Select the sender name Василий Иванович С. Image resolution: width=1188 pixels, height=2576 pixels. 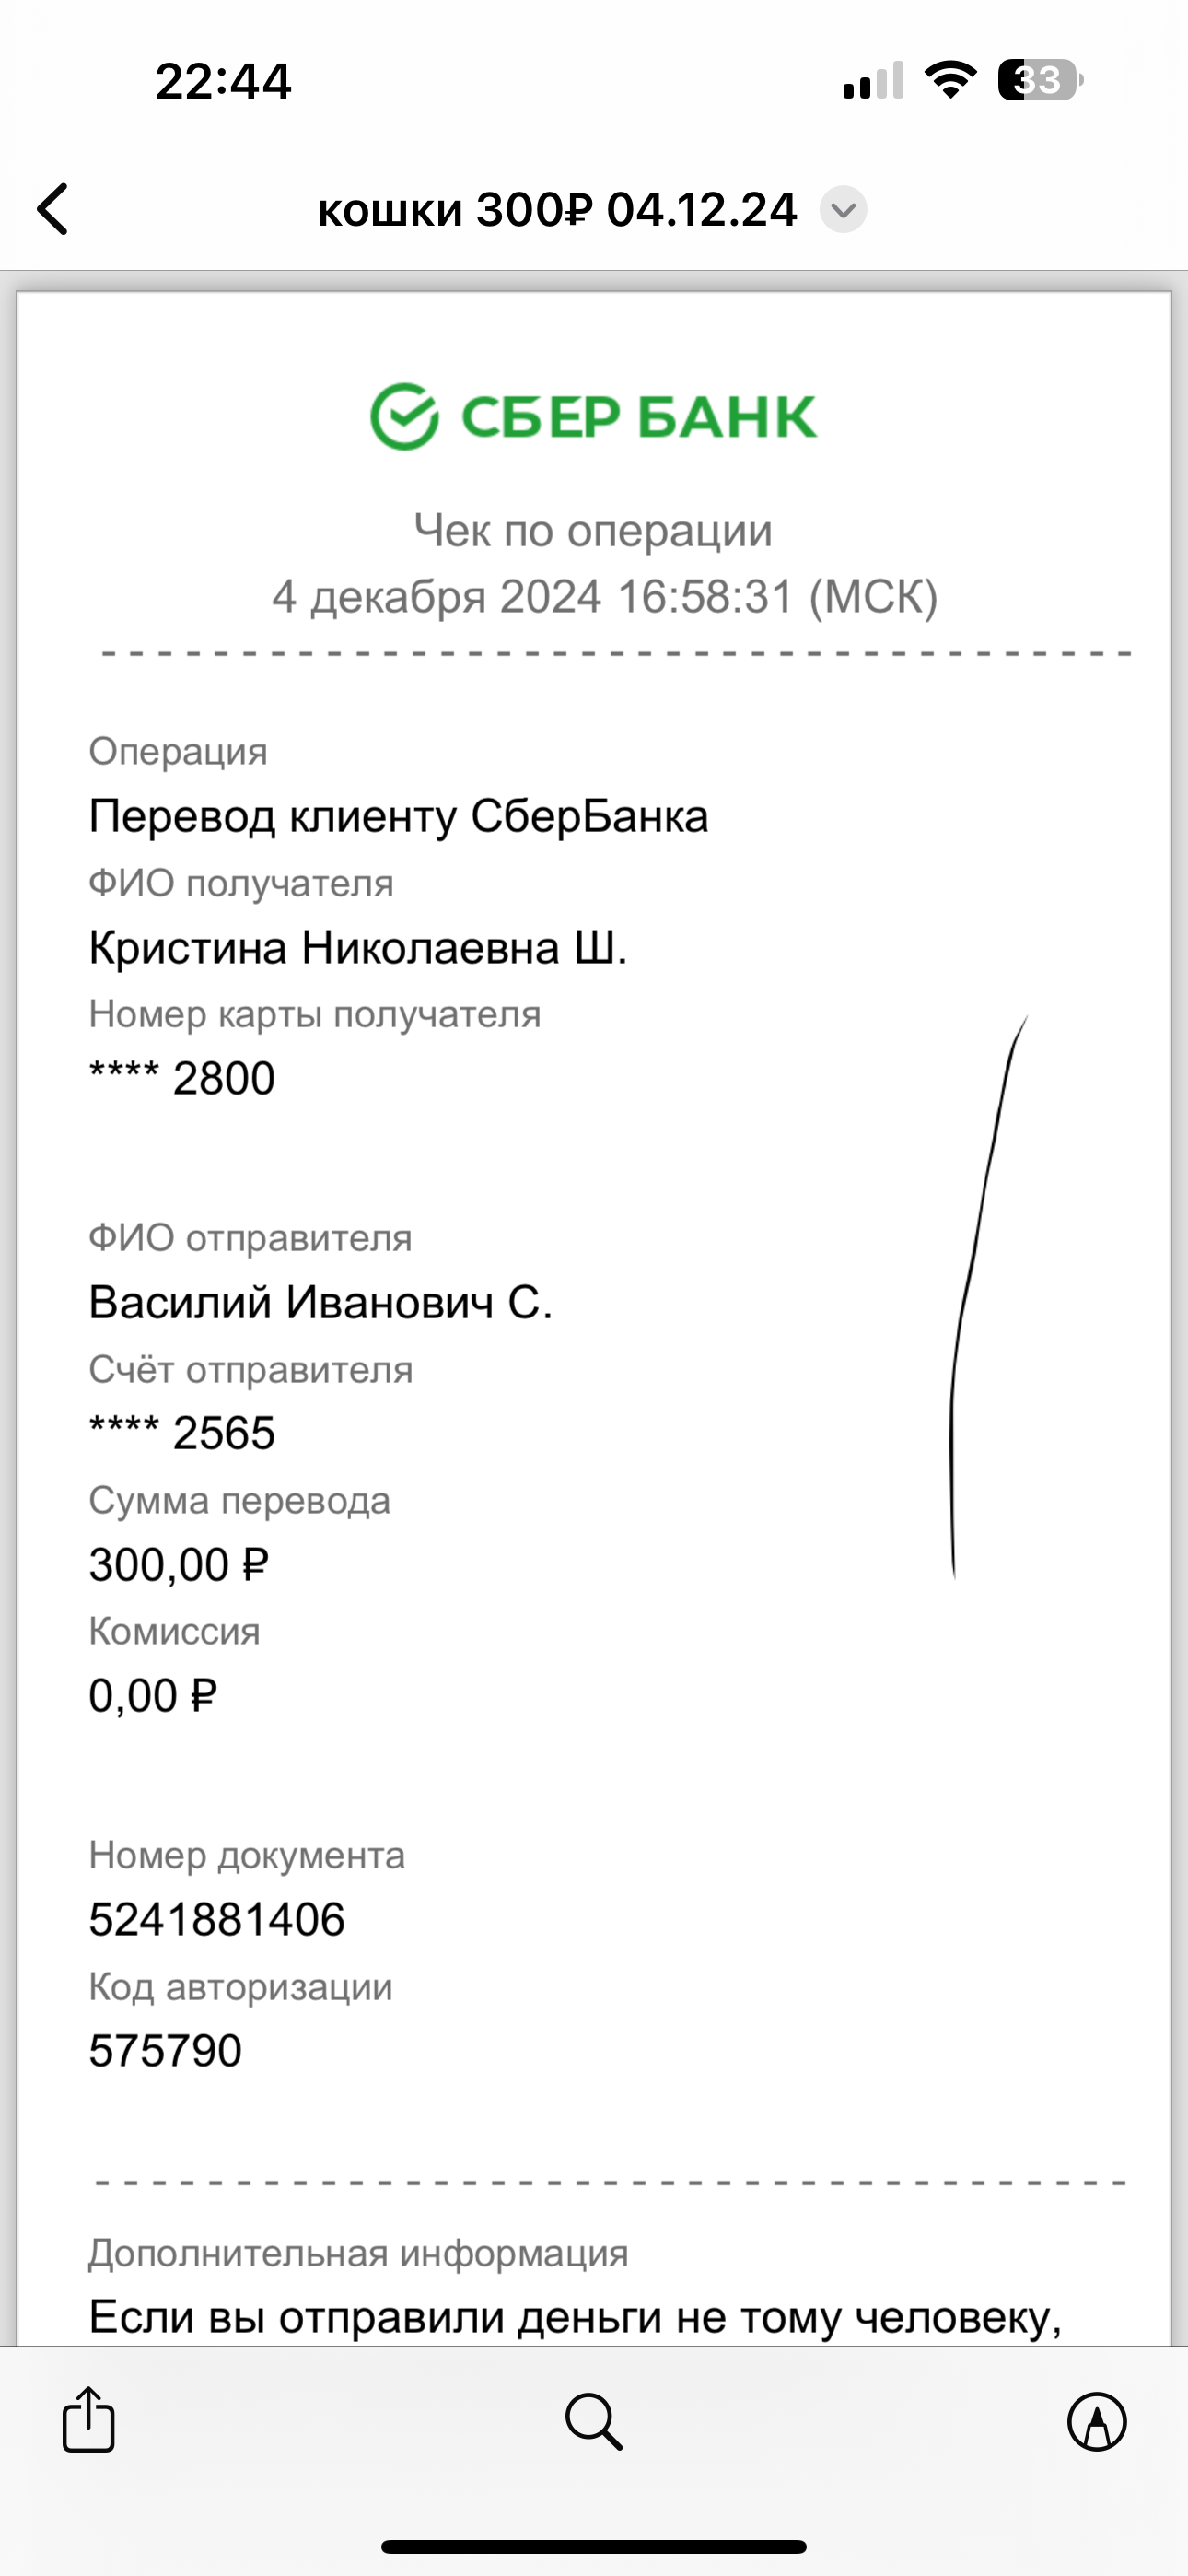coord(320,1302)
